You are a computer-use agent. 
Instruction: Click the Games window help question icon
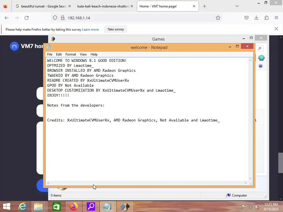pyautogui.click(x=261, y=66)
